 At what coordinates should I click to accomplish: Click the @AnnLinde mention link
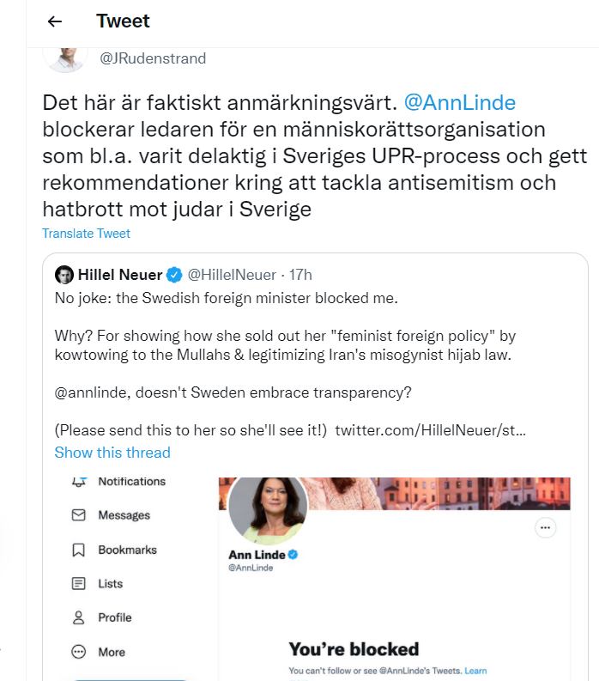click(x=460, y=103)
